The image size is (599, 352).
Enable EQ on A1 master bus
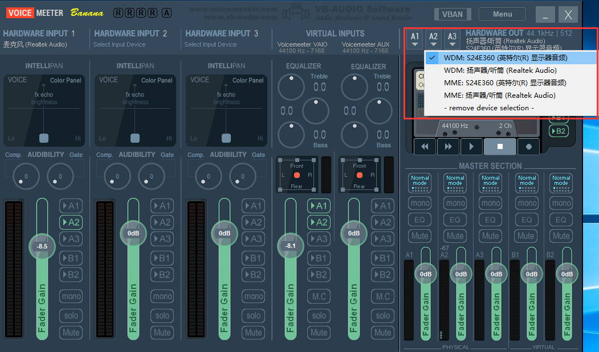tap(420, 220)
